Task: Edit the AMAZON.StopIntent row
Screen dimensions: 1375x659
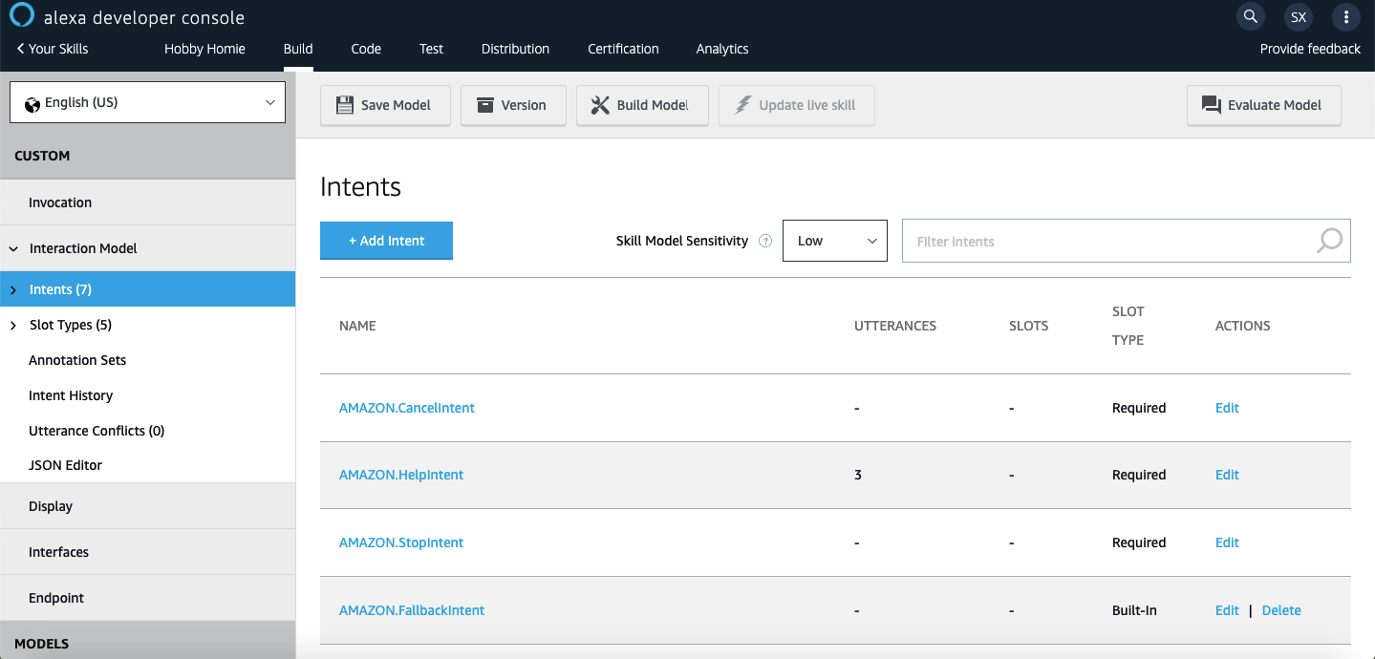Action: [1227, 542]
